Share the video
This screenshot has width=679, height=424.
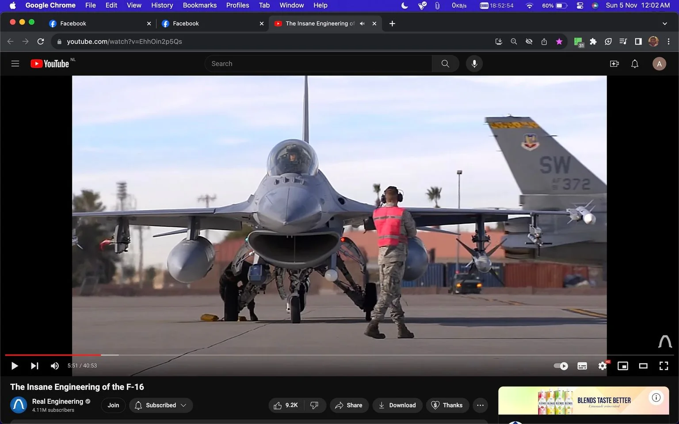pyautogui.click(x=349, y=405)
